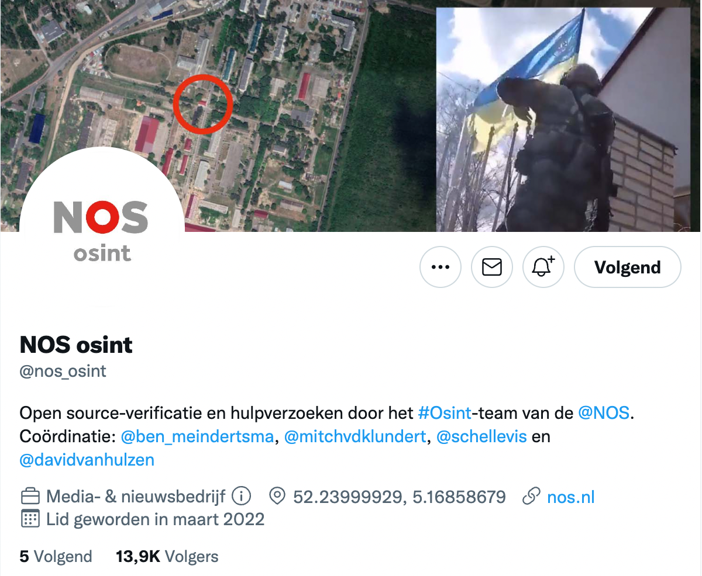The height and width of the screenshot is (576, 702).
Task: Open @ben_meindertsma profile link
Action: point(197,436)
